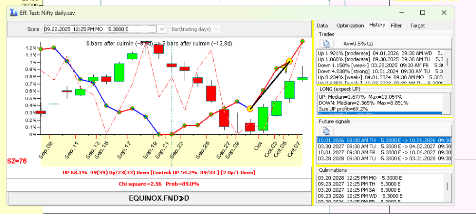Screen dimensions: 476x214
Task: Open the Optimization tab
Action: tap(350, 26)
